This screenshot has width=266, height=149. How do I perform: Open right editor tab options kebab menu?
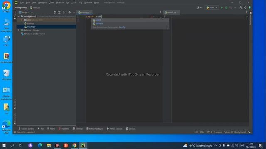246,12
